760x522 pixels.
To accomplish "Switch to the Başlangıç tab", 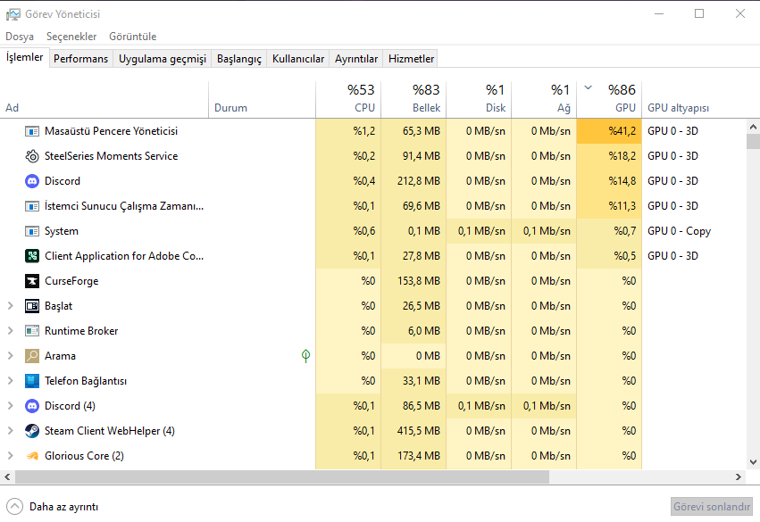I will (239, 59).
